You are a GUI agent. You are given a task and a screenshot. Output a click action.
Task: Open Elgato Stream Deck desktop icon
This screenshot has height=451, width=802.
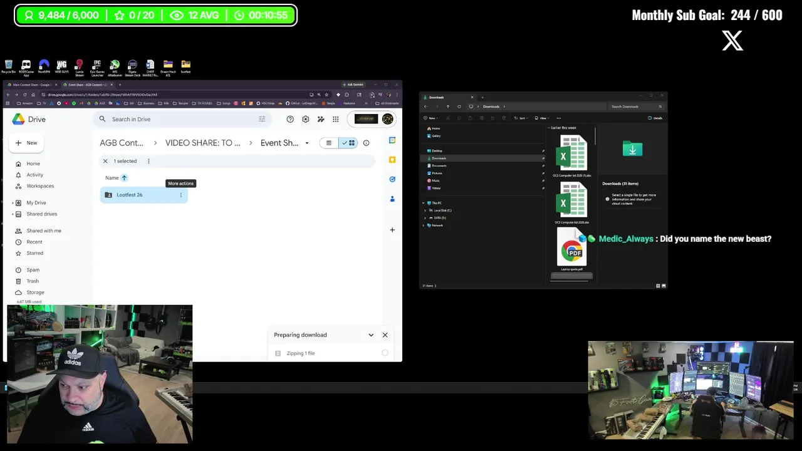[x=132, y=68]
